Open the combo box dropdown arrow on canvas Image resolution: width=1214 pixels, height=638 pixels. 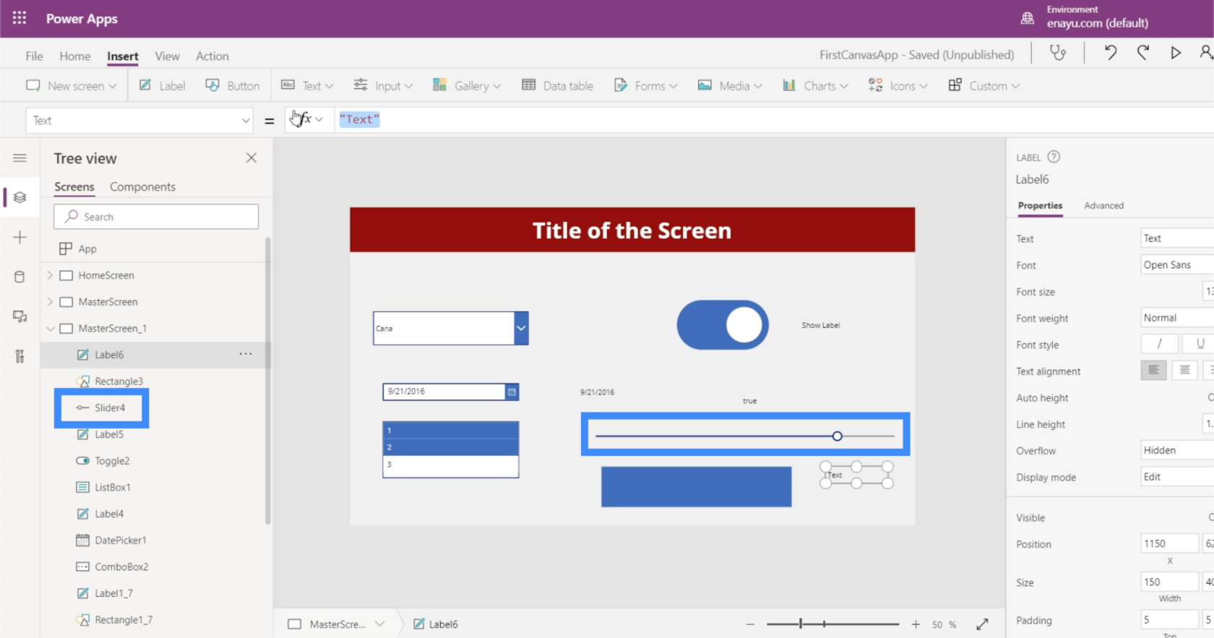point(521,328)
